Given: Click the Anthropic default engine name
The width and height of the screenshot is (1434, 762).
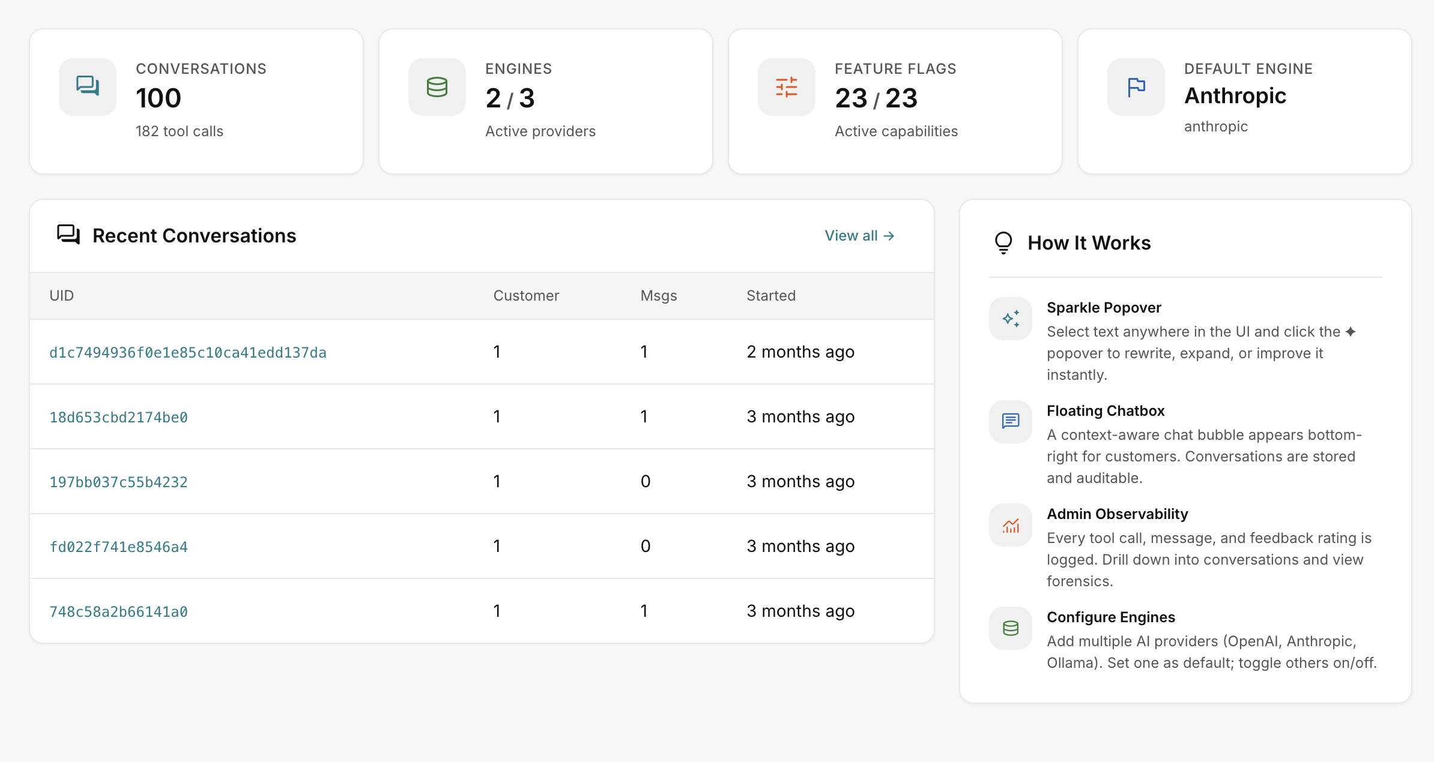Looking at the screenshot, I should click(1235, 96).
